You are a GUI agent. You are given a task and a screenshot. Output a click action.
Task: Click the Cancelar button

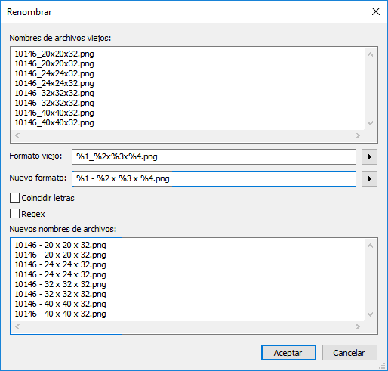350,352
